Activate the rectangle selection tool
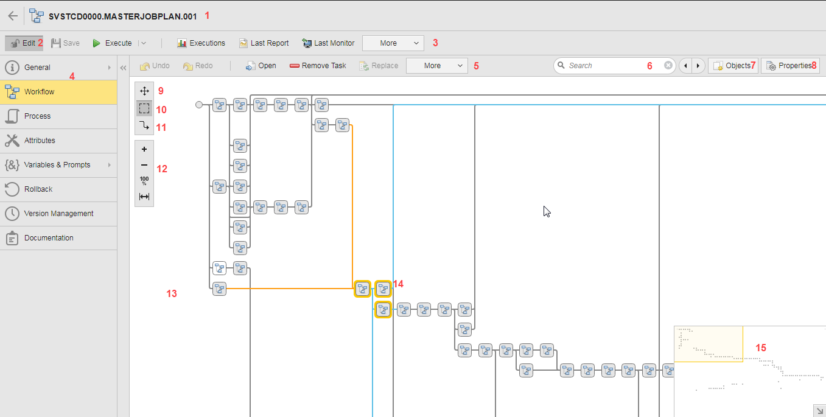Screen dimensions: 826x417 pyautogui.click(x=144, y=109)
